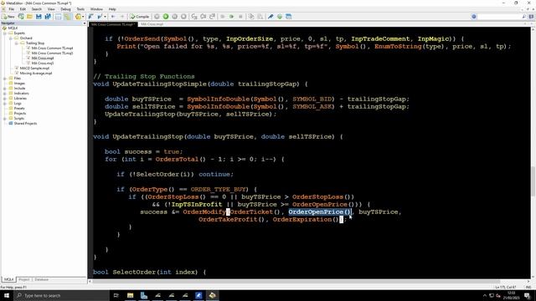Click the pause debugging icon
Viewport: 536px width, 301px height.
[175, 17]
